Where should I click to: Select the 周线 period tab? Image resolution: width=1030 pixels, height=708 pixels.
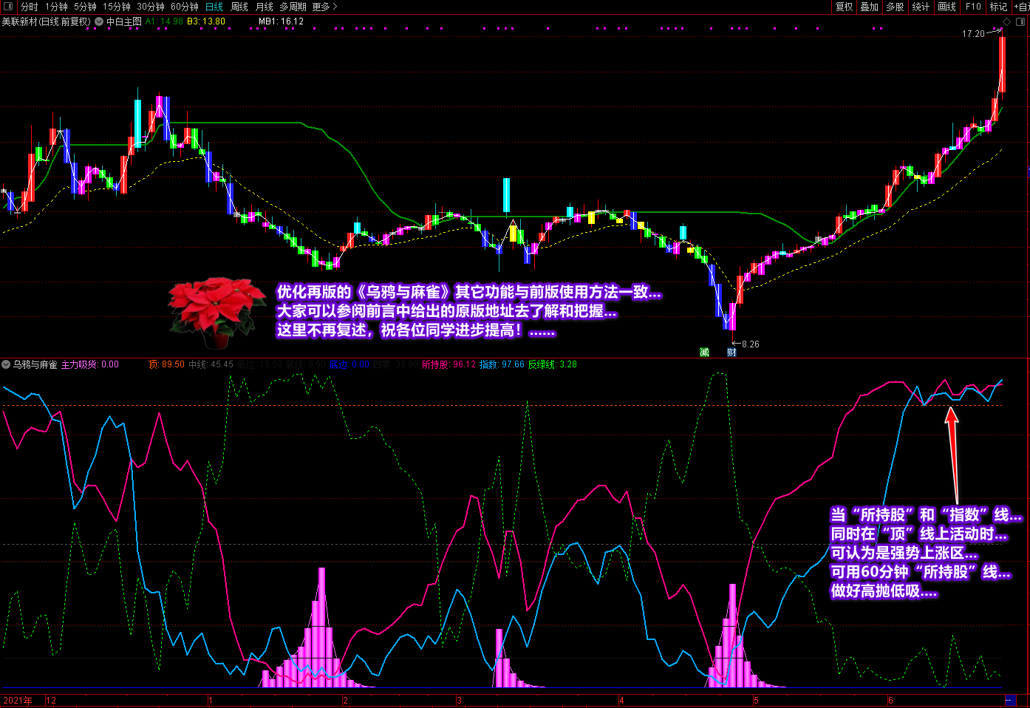pyautogui.click(x=239, y=7)
